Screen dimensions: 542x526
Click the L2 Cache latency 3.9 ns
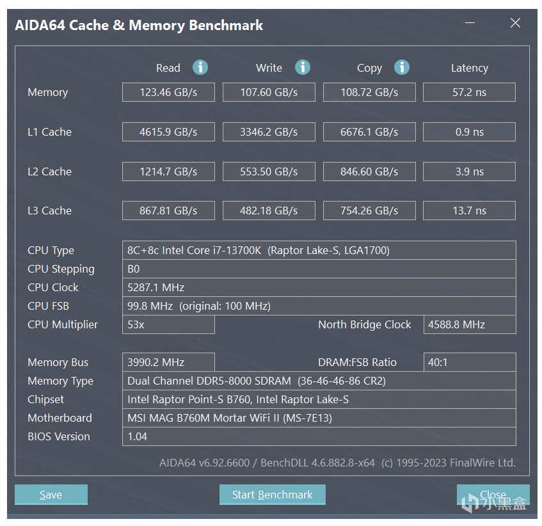tap(469, 171)
